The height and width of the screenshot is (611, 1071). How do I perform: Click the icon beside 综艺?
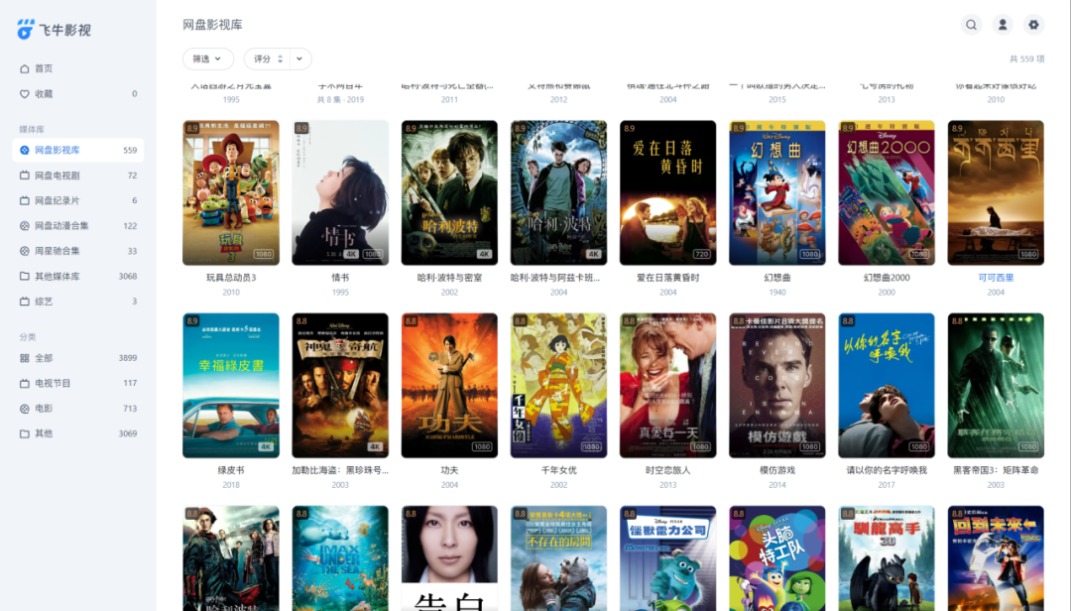coord(25,301)
